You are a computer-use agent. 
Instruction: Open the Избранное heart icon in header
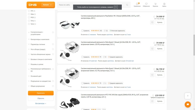click(x=146, y=4)
